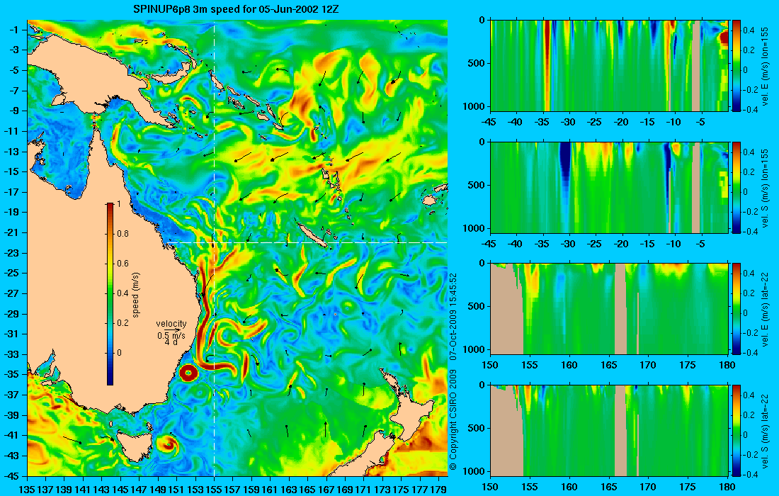Screen dimensions: 779x496
Task: Click the 'vel. E (m/s) lon=155' axis label
Action: point(766,67)
